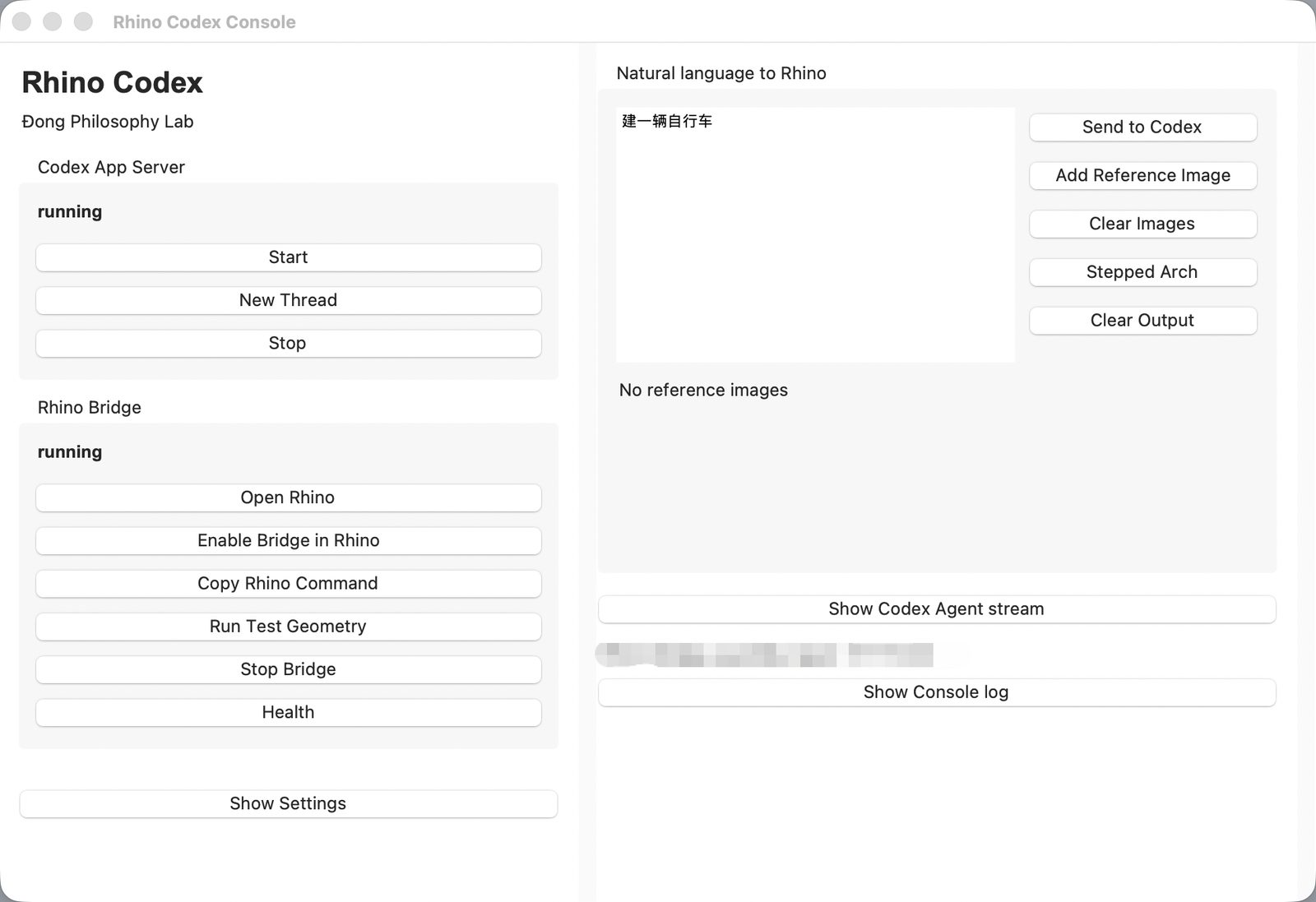Click the "Natural language to Rhino" label
The image size is (1316, 902).
tap(721, 73)
